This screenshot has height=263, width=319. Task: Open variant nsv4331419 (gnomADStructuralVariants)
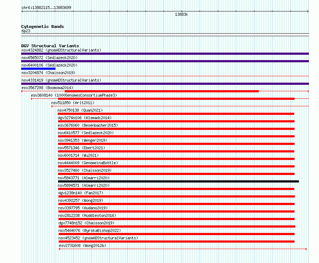pyautogui.click(x=61, y=80)
